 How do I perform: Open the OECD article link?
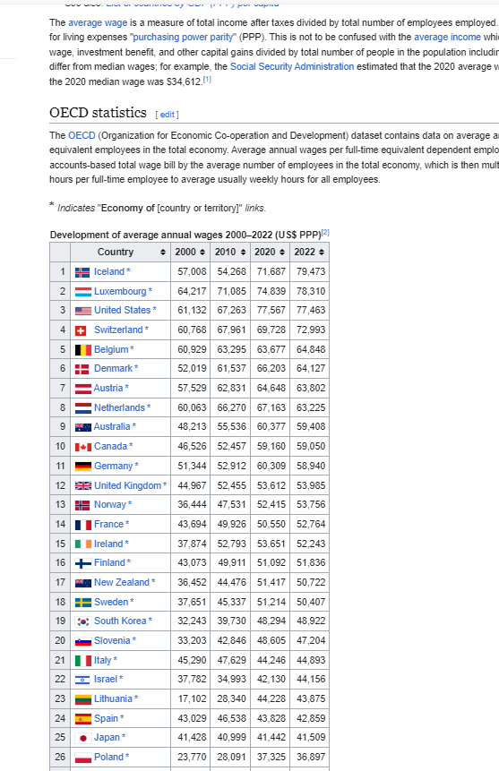click(82, 136)
